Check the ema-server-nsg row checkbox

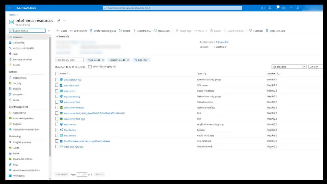point(57,96)
